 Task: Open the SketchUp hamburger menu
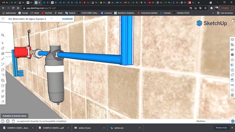3,19
